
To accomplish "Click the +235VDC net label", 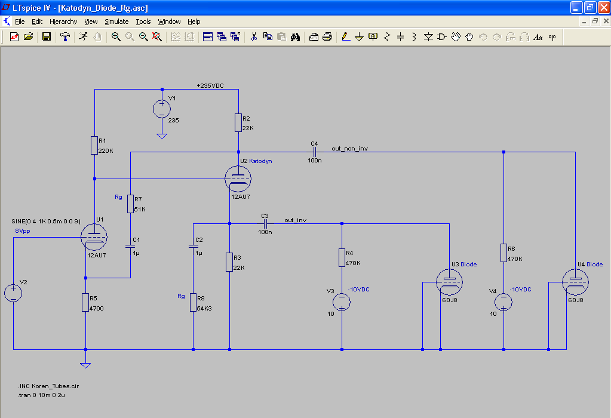I will [x=210, y=86].
